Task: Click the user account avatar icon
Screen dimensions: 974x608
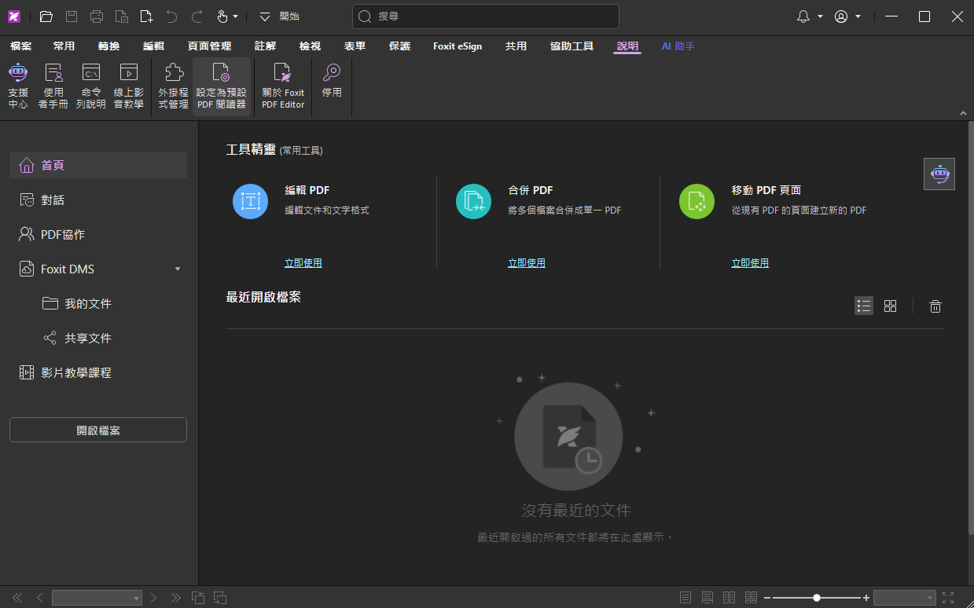Action: pyautogui.click(x=841, y=16)
